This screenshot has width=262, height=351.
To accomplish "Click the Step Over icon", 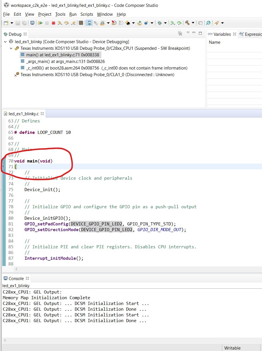I will tap(66, 23).
